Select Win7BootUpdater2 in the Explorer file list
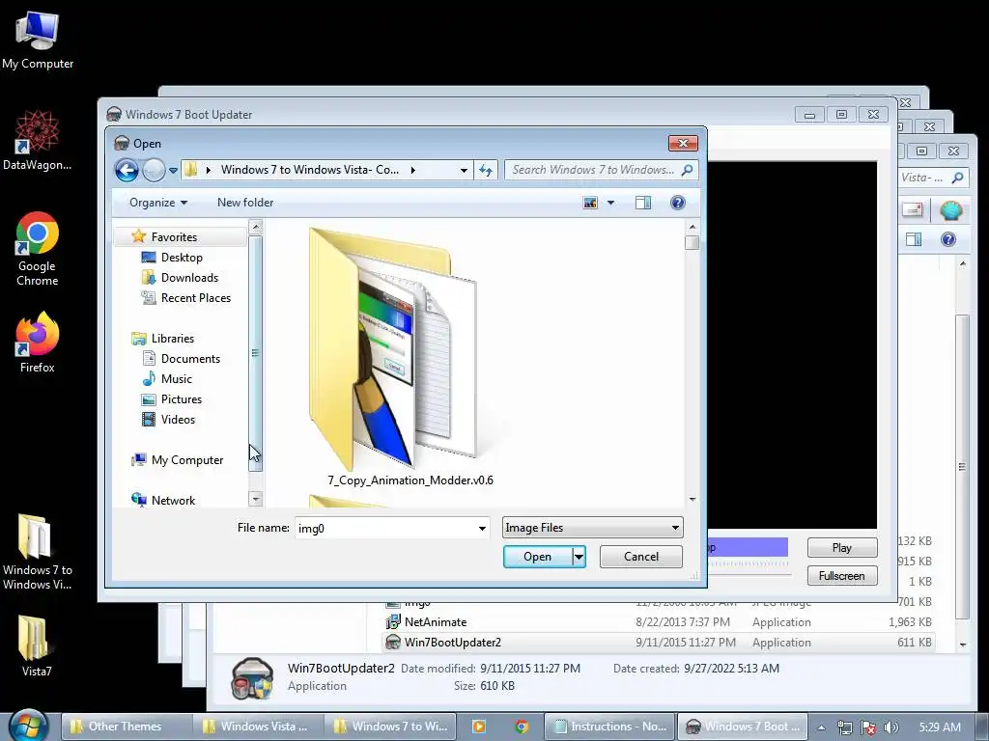This screenshot has width=989, height=741. (659, 642)
